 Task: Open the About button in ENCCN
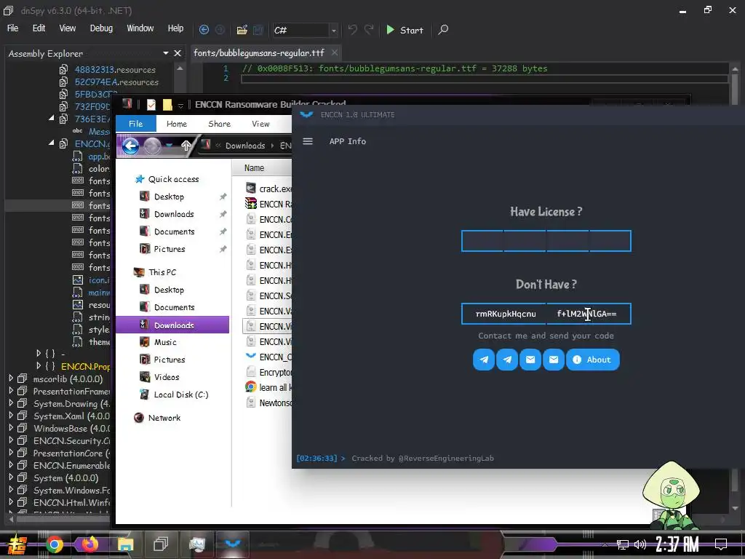592,360
